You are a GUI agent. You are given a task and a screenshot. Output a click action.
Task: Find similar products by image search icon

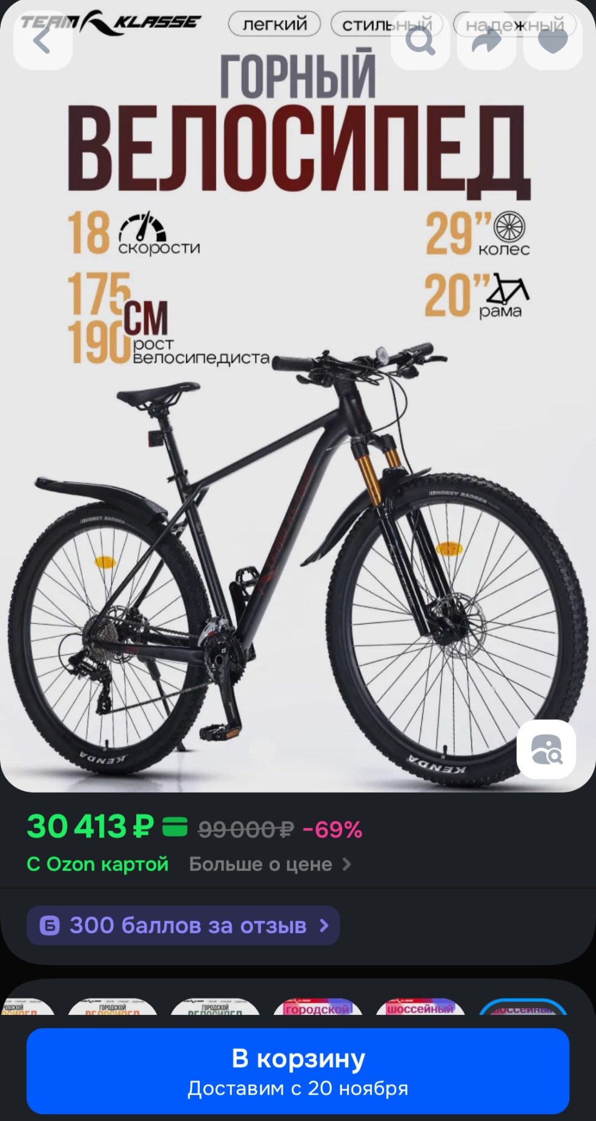(x=546, y=749)
